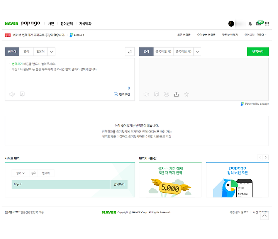
Task: Play translated text audio speaker icon
Action: coord(146,94)
